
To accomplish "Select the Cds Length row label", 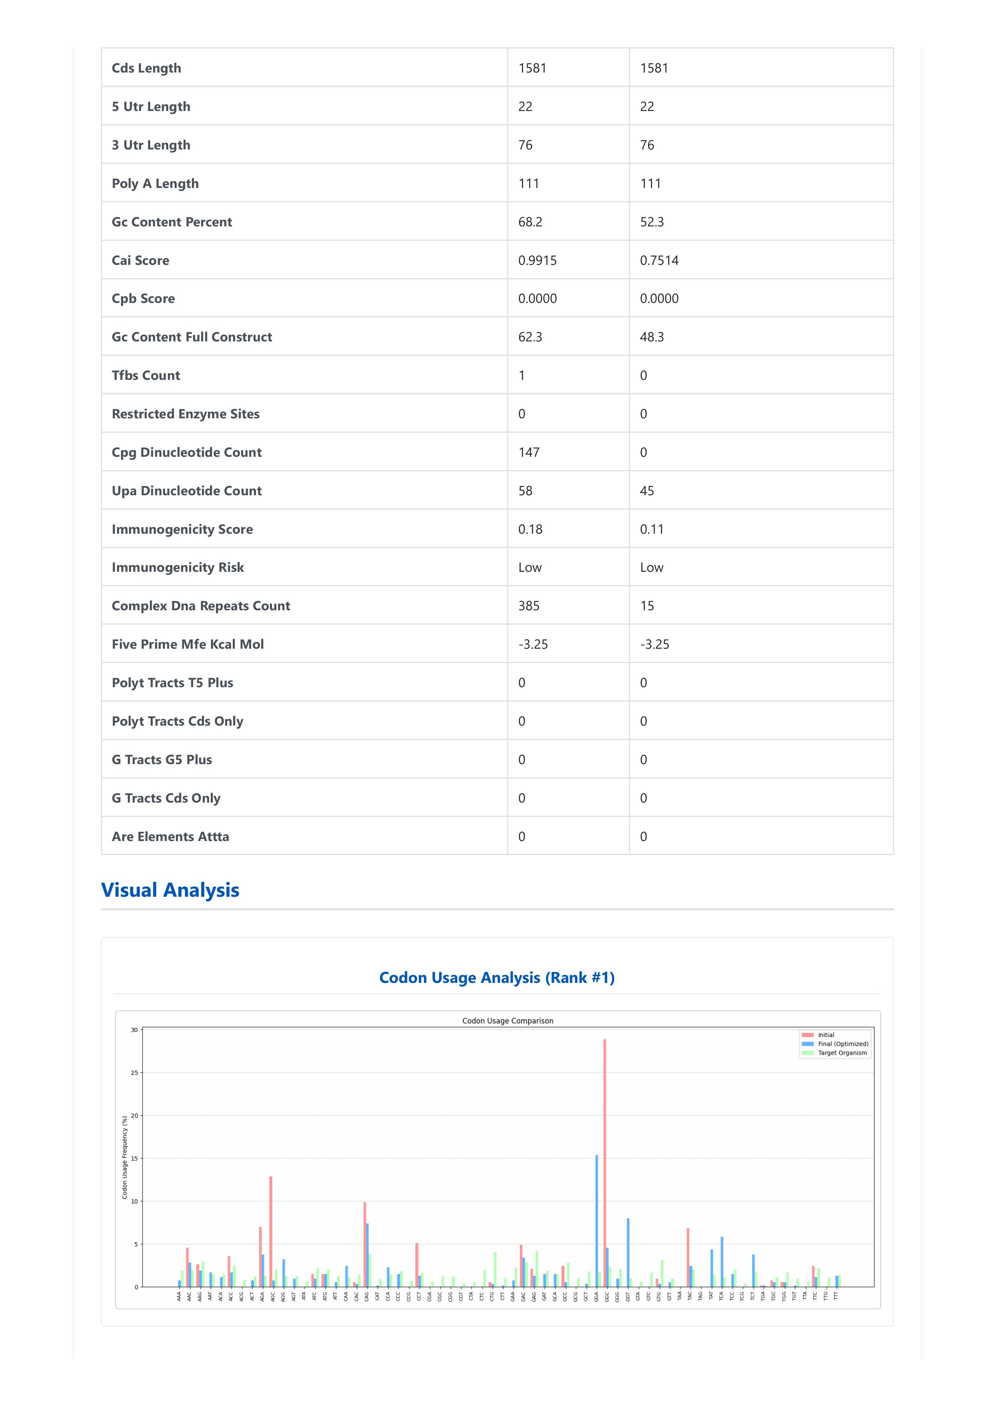I will 146,68.
